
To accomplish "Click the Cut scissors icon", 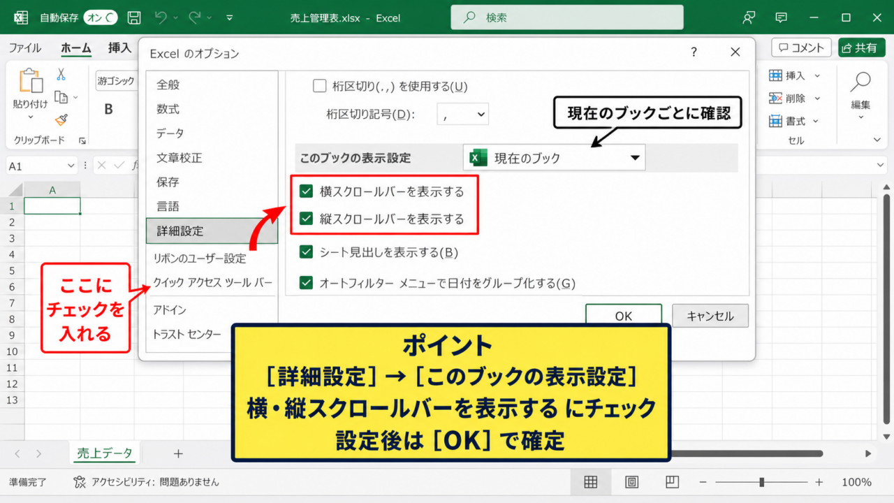I will [61, 74].
